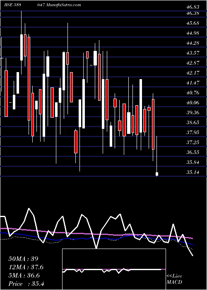Click the 39.36 price axis label

click(193, 113)
